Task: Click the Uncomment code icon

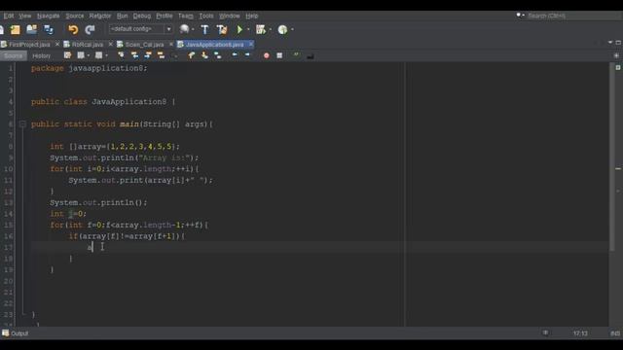Action: (311, 56)
